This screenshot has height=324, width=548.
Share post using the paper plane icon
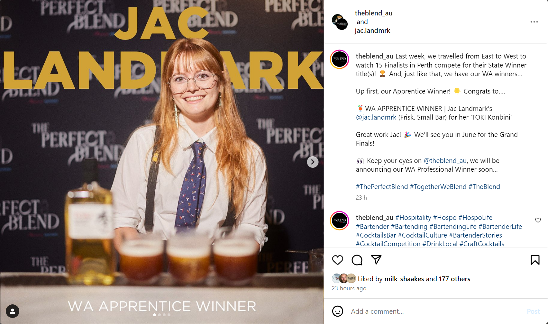click(x=376, y=260)
